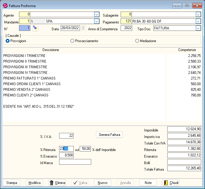Select the Provvigioni radio button

[8, 41]
